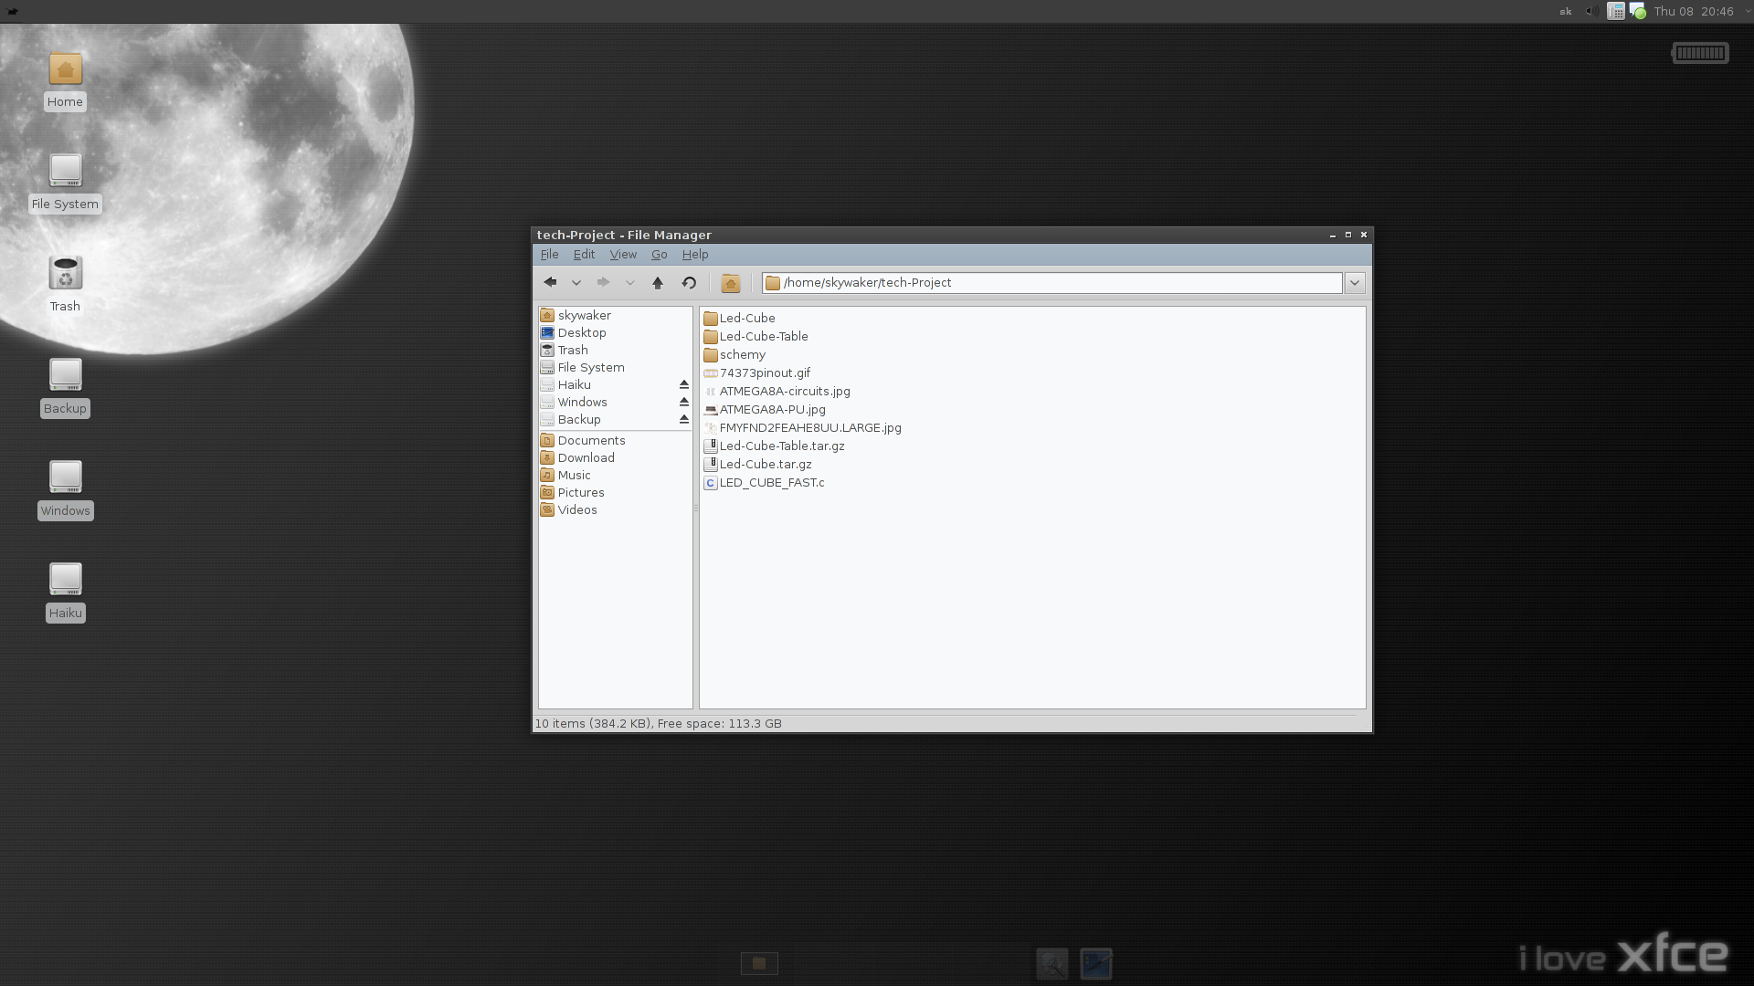The width and height of the screenshot is (1754, 986).
Task: Select the Trash desktop icon
Action: (x=65, y=286)
